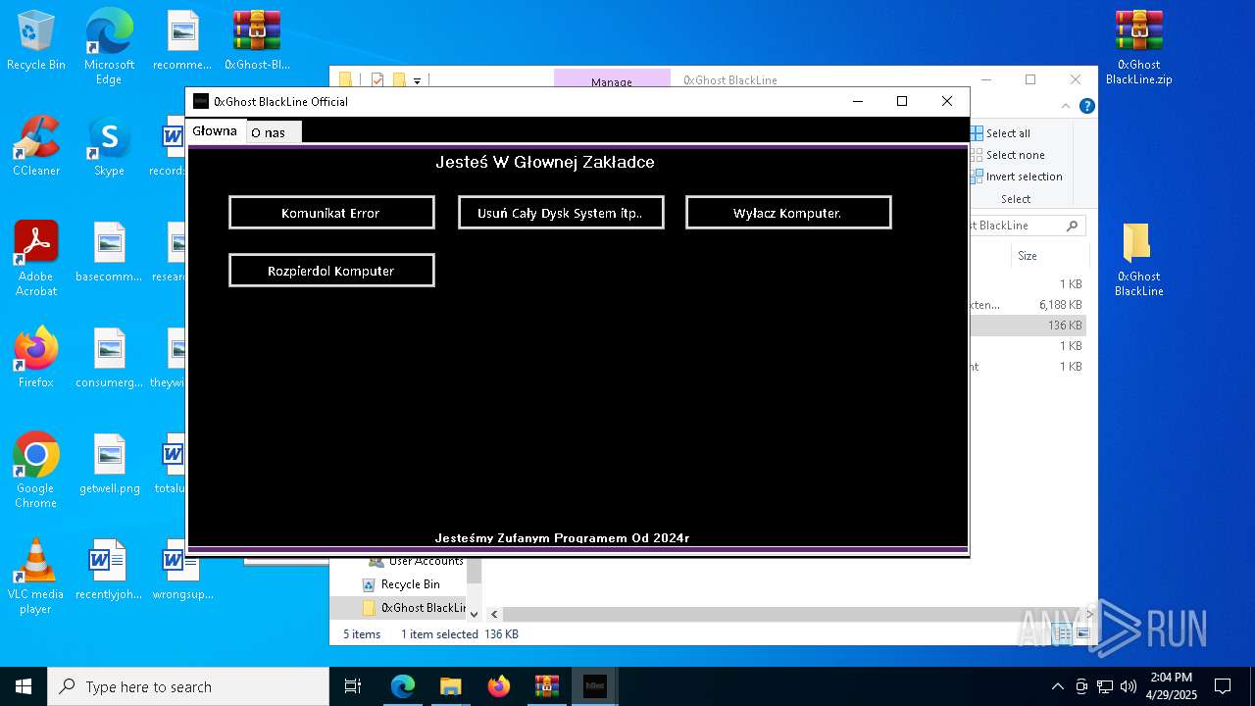This screenshot has height=706, width=1255.
Task: Open Explorer help question mark icon
Action: [1087, 106]
